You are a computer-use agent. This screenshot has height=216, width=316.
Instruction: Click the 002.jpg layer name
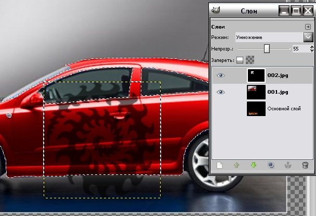pyautogui.click(x=278, y=76)
